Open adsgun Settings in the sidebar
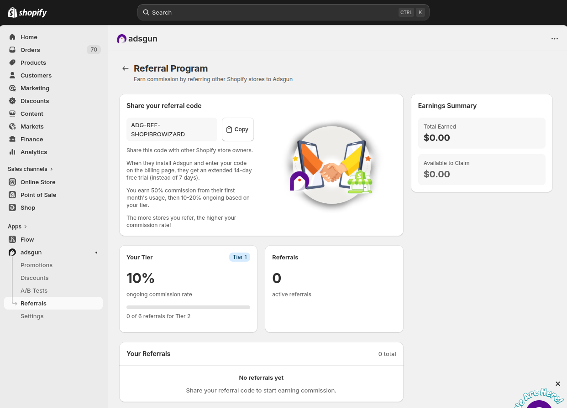Viewport: 567px width, 408px height. click(x=32, y=316)
